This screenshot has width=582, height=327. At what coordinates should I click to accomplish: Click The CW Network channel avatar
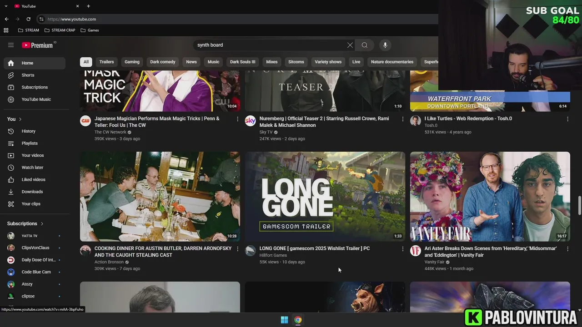(85, 120)
